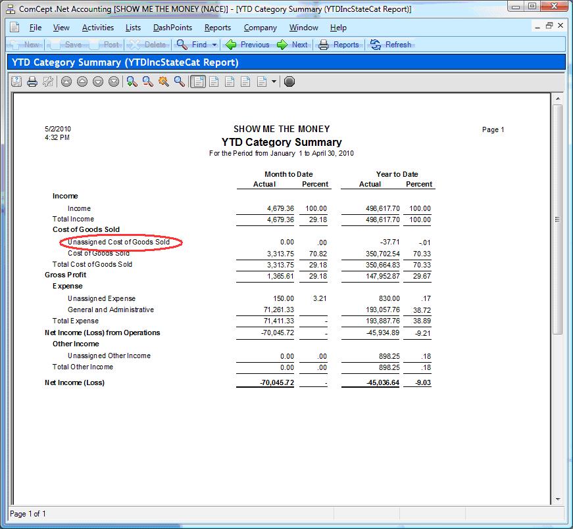Open the DashPoints menu
The image size is (573, 529).
[172, 28]
